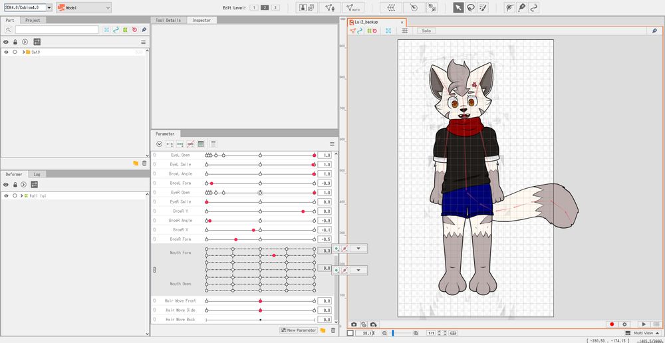Click the folder icon below the Part list

(136, 164)
